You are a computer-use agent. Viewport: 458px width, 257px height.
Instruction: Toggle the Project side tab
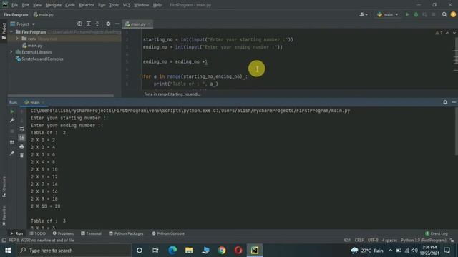4,31
